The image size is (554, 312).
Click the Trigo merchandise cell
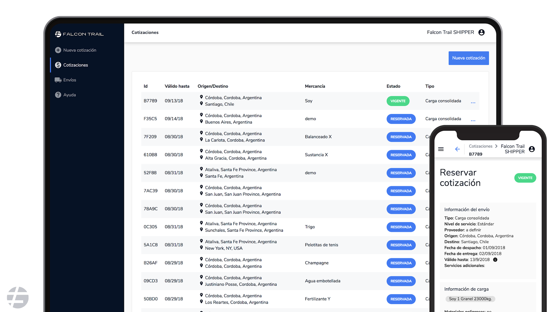(x=310, y=227)
